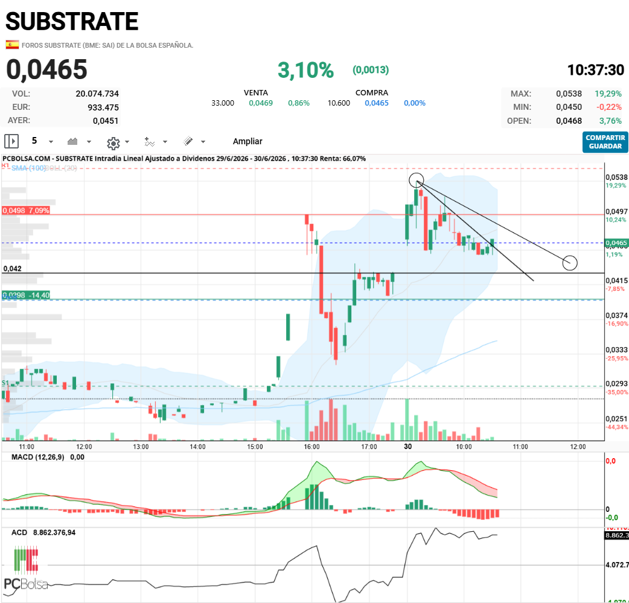The height and width of the screenshot is (603, 629).
Task: Expand the interval 5 dropdown arrow
Action: [51, 142]
